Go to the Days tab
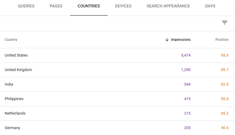 (x=210, y=6)
